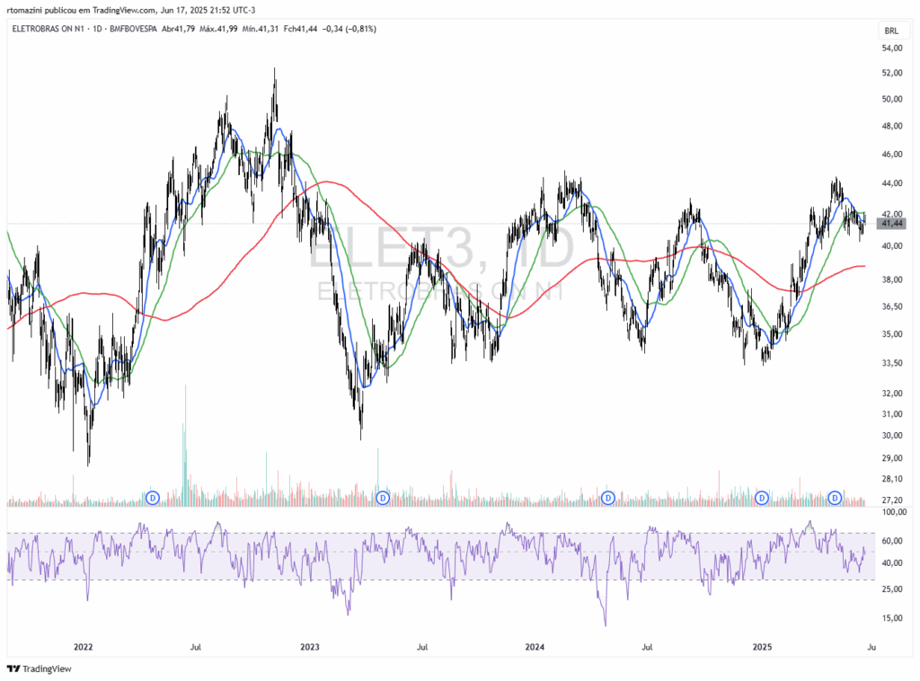The image size is (920, 681).
Task: Click the 30,00 price axis label
Action: 892,437
